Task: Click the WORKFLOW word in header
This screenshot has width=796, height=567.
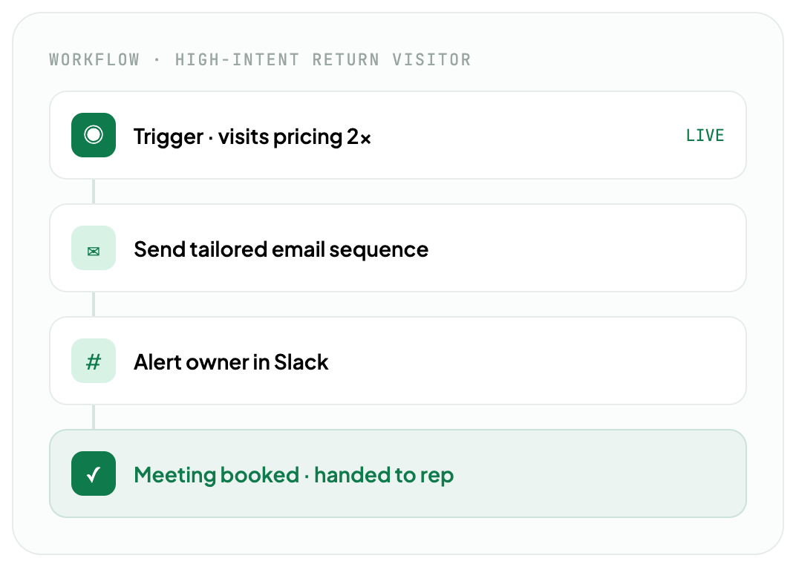Action: 94,59
